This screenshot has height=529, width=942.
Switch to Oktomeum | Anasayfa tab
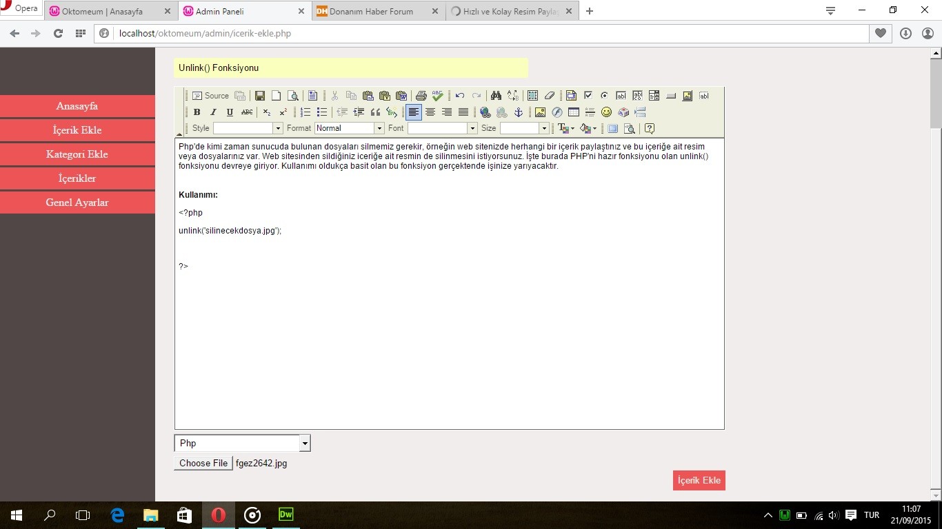coord(110,11)
